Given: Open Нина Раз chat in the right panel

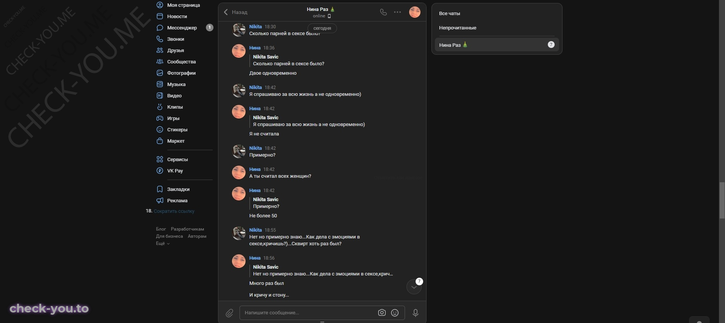Looking at the screenshot, I should pos(497,45).
